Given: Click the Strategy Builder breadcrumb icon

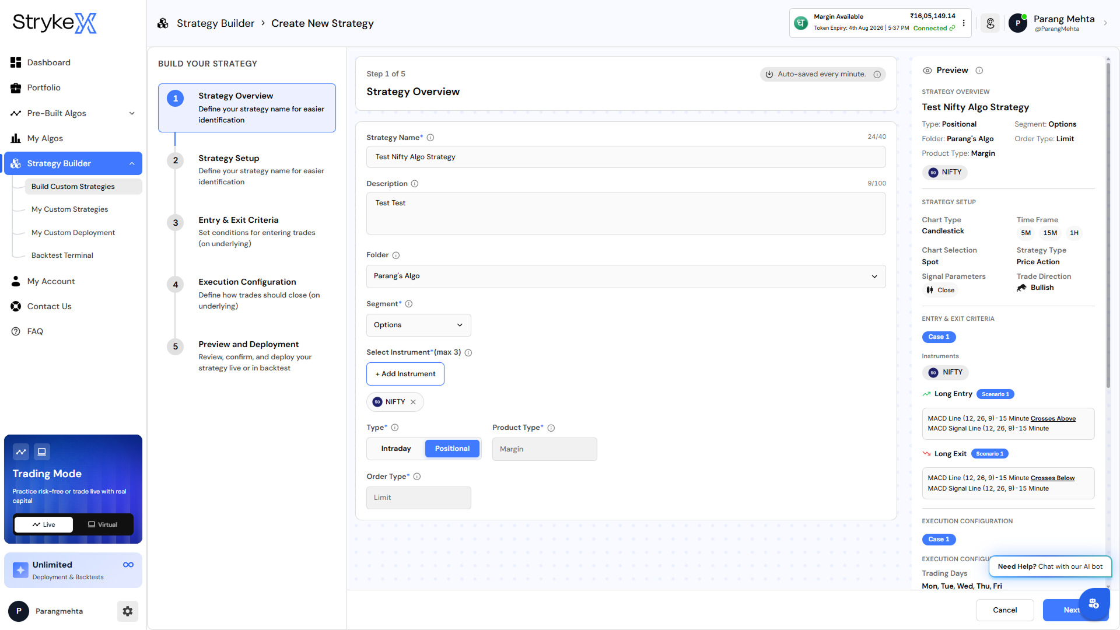Looking at the screenshot, I should [x=163, y=23].
